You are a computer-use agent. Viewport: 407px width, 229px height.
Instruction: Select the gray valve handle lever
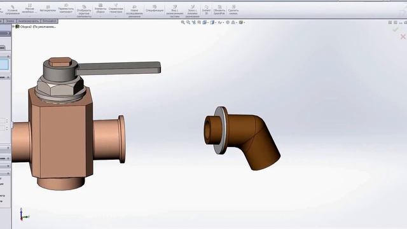click(120, 68)
